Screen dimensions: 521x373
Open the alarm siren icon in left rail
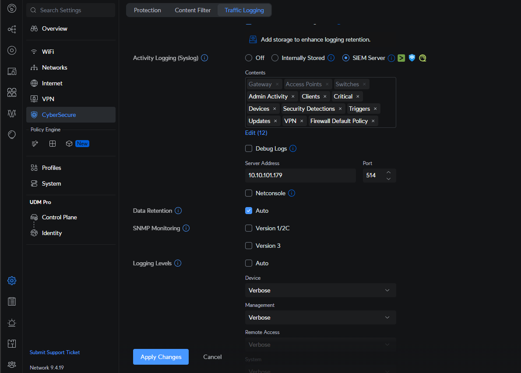click(x=12, y=323)
